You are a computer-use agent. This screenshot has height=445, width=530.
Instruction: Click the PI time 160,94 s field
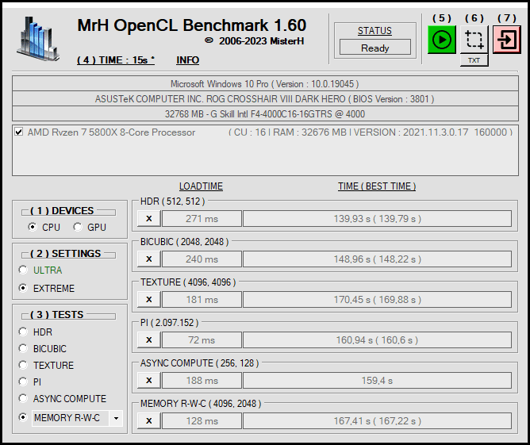tap(377, 340)
